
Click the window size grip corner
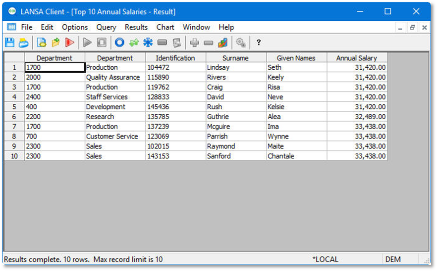tap(427, 261)
